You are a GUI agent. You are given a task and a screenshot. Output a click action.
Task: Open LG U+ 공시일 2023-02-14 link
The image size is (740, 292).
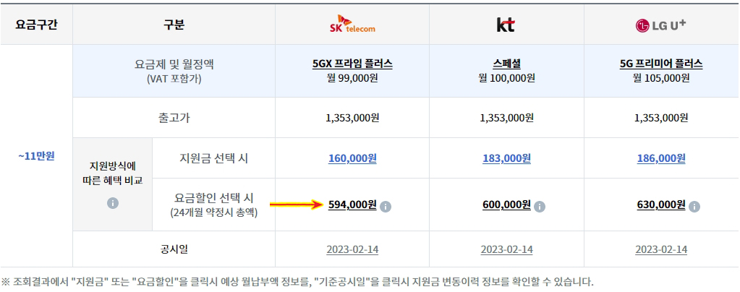661,249
